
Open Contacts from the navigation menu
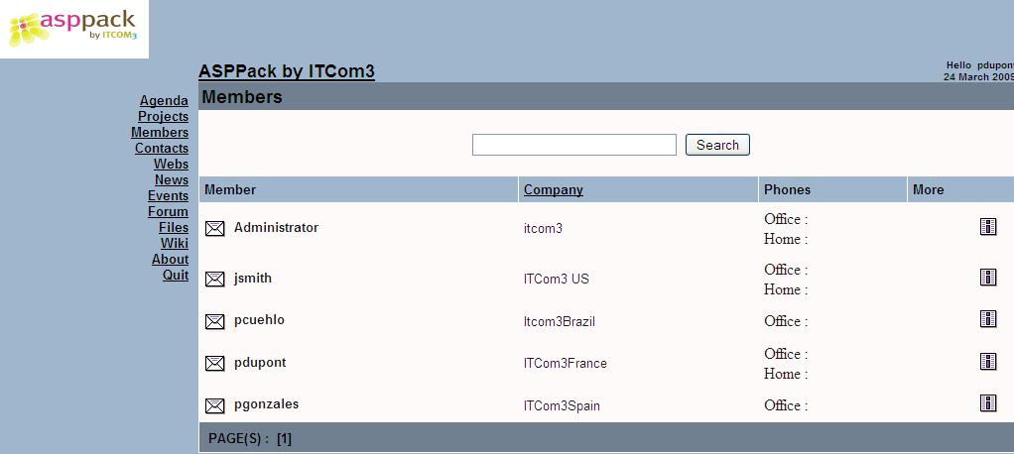162,148
